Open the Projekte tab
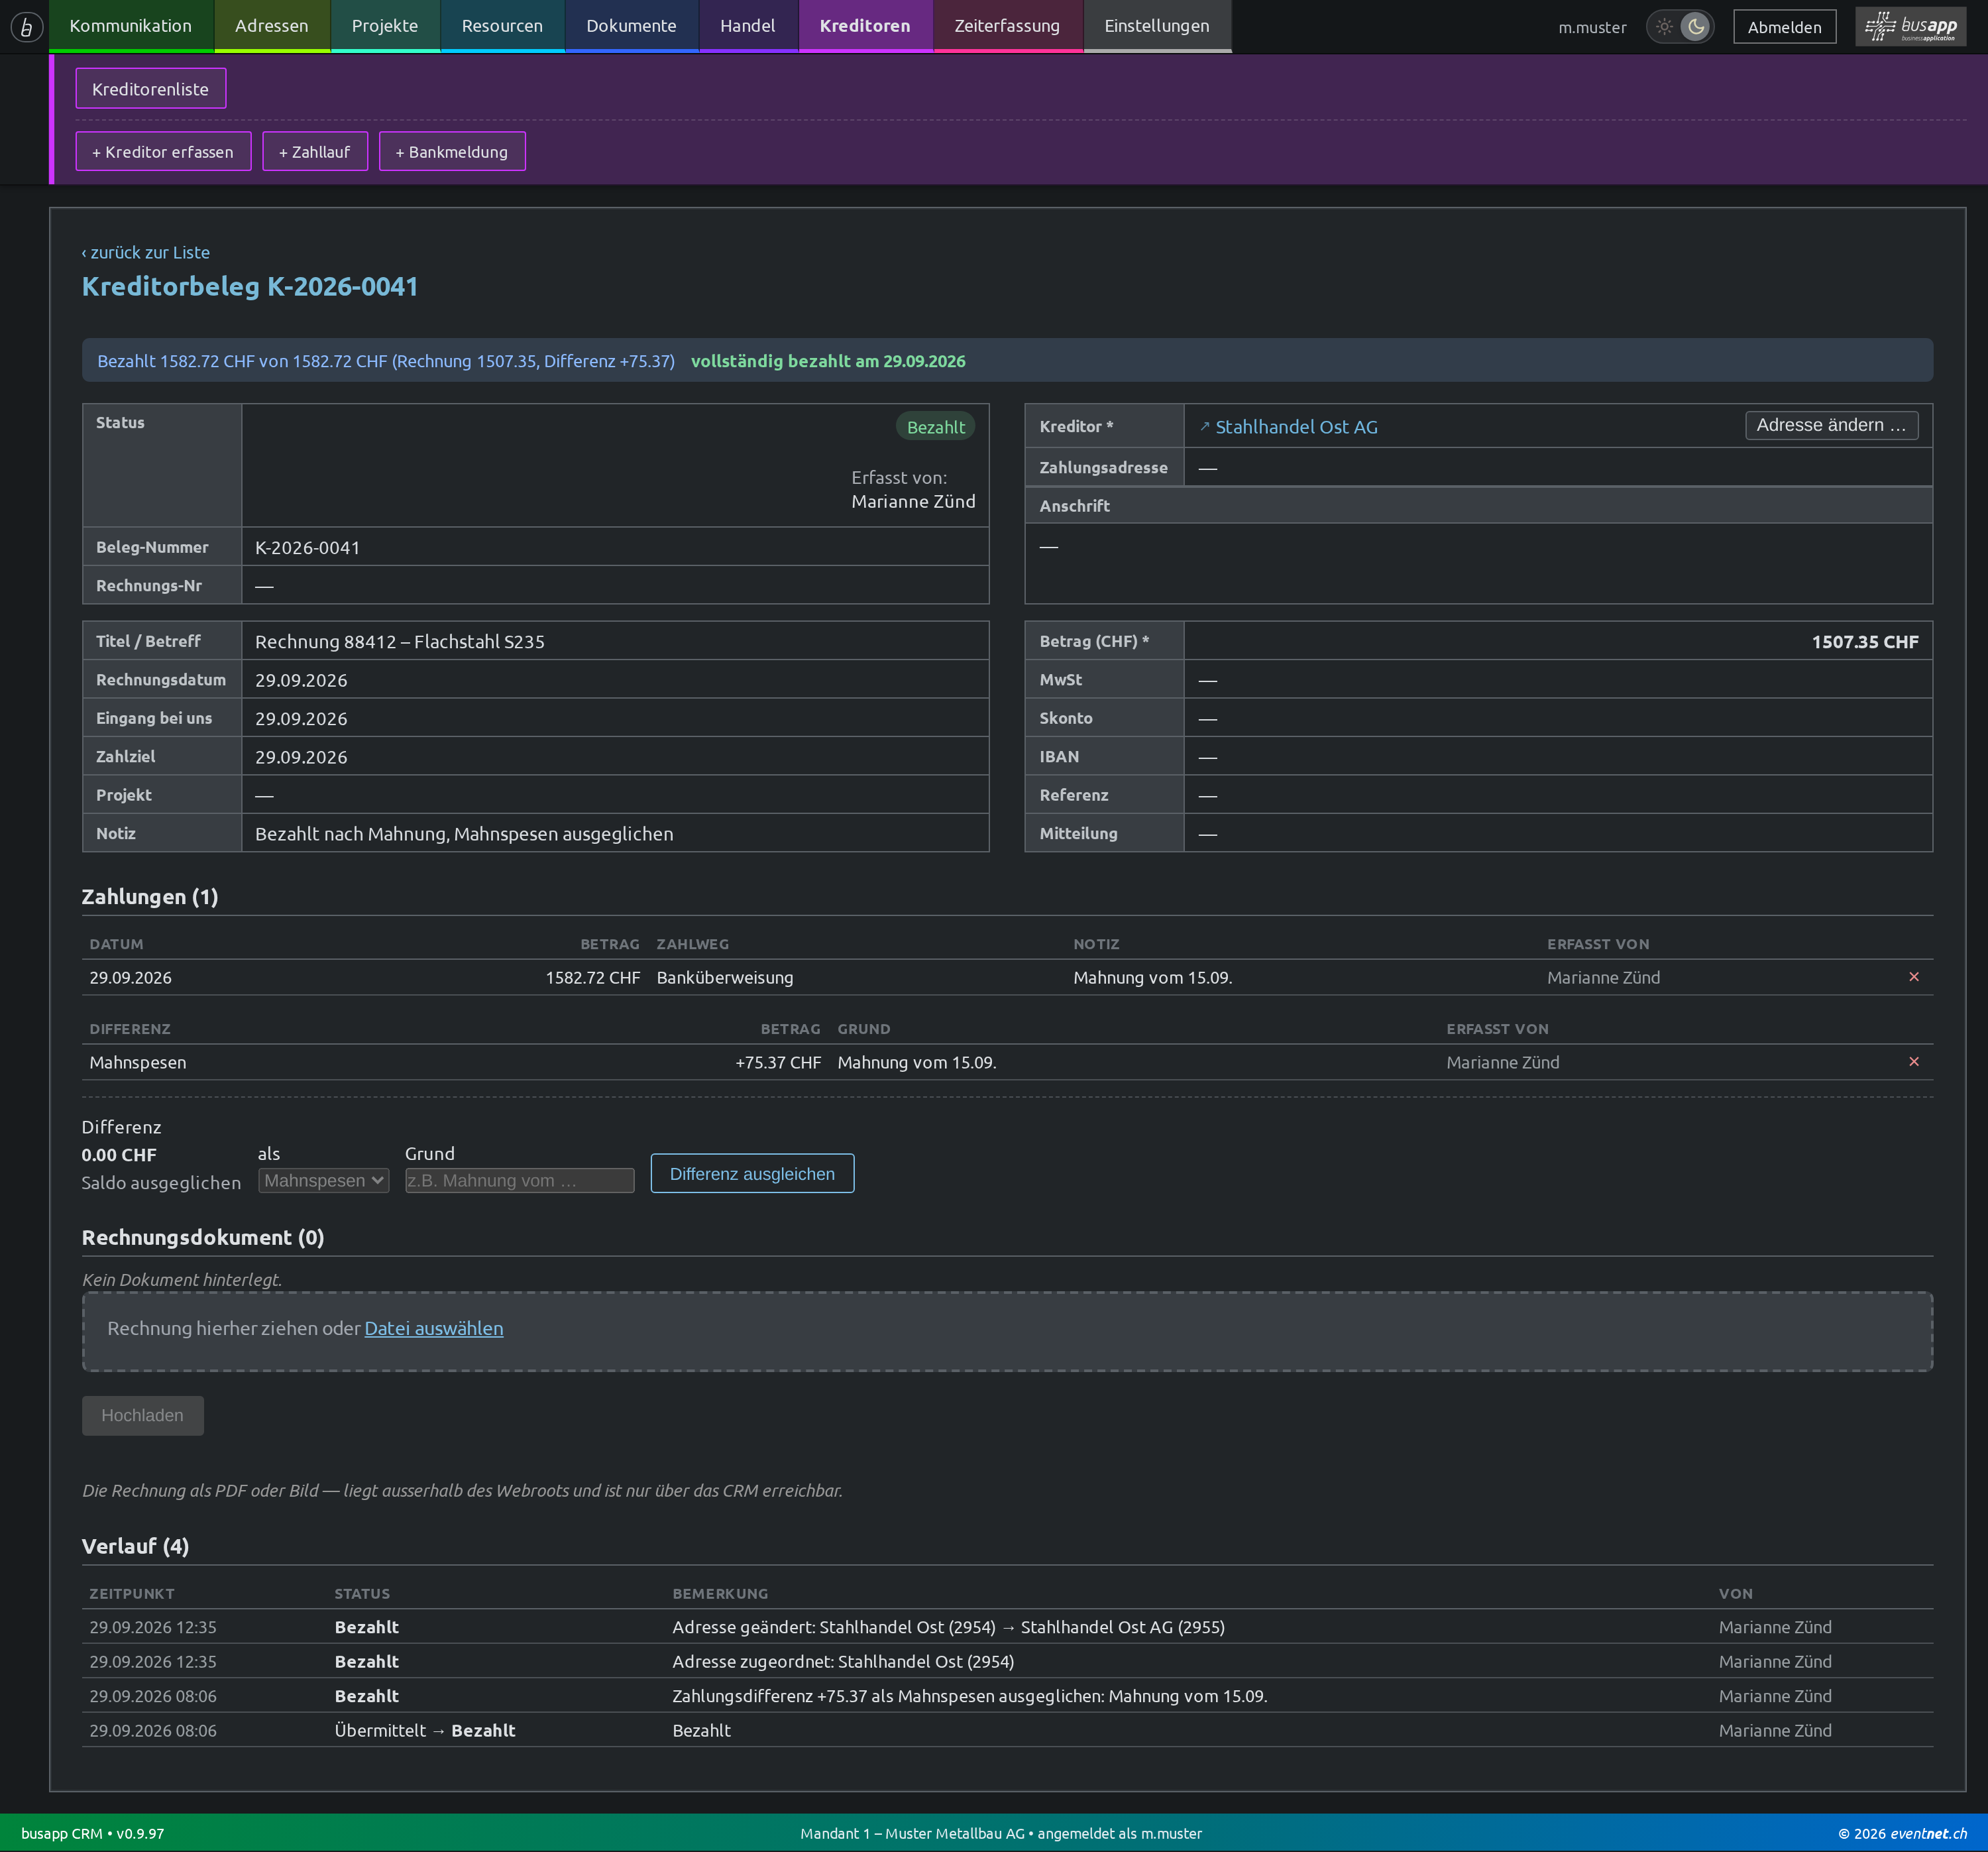 (385, 26)
